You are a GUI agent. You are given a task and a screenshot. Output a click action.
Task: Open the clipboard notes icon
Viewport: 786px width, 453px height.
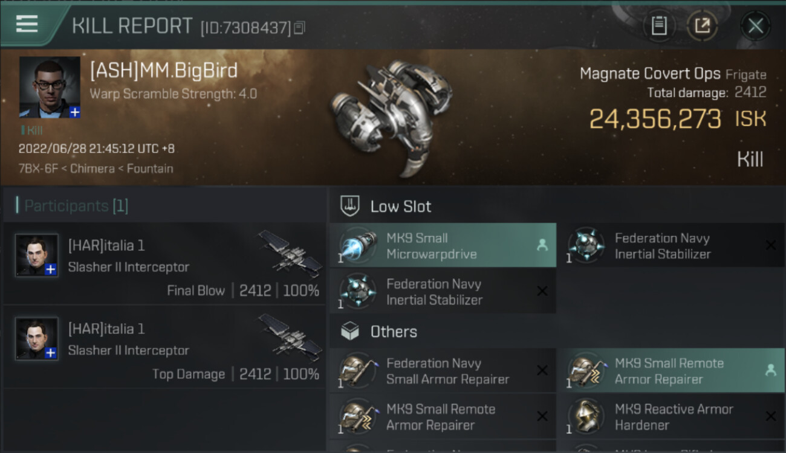(x=659, y=26)
